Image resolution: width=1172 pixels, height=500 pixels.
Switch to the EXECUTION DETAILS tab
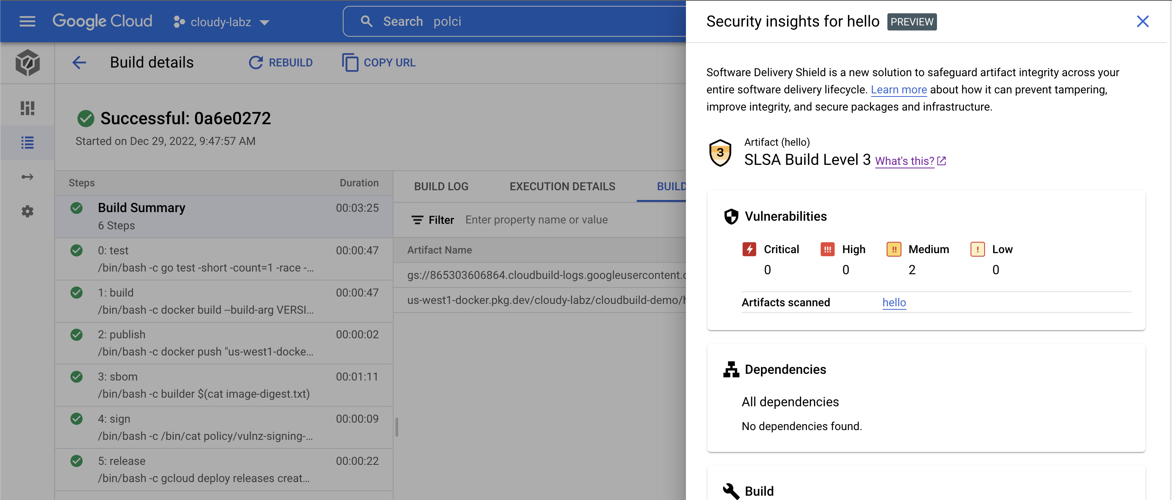pos(562,186)
